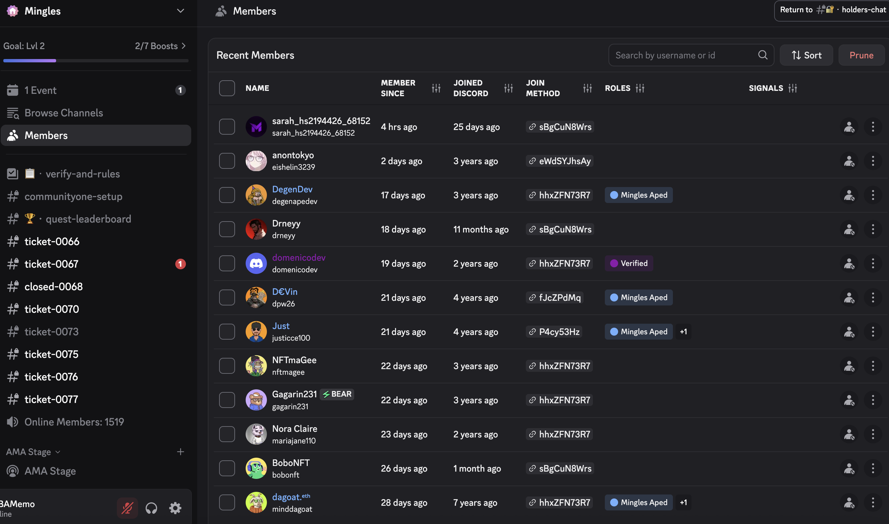
Task: Open Browse Channels
Action: pyautogui.click(x=96, y=113)
